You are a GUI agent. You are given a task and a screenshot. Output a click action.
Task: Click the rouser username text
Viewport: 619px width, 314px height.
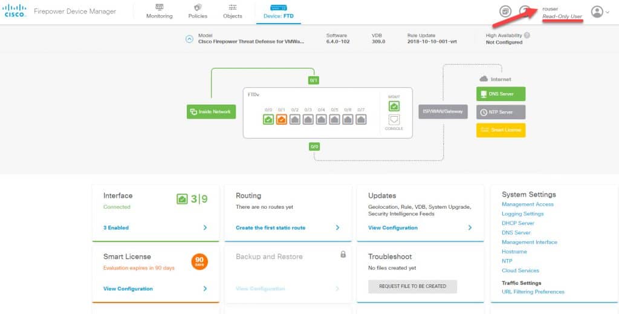[x=550, y=8]
